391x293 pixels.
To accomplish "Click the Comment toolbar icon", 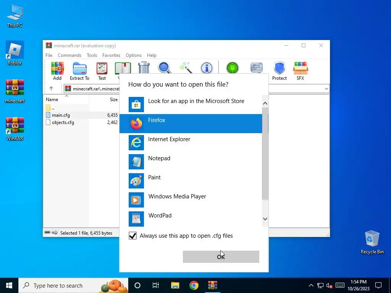I will click(x=257, y=68).
